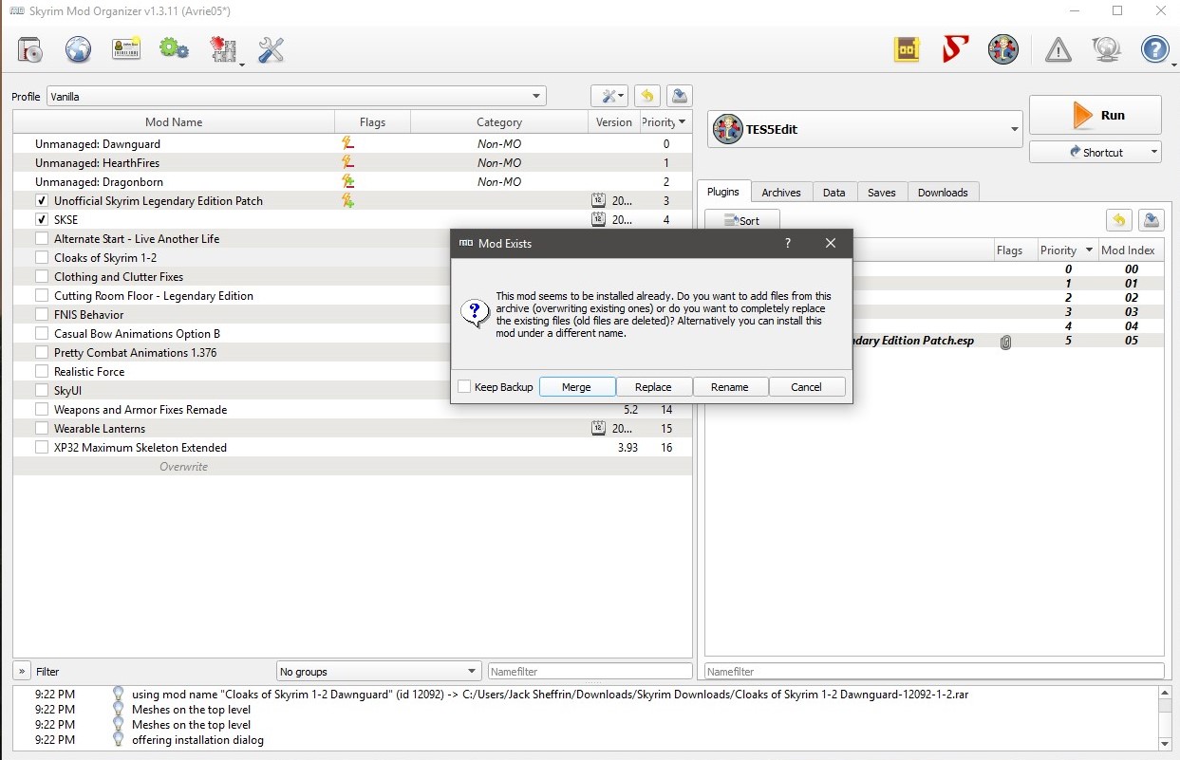The width and height of the screenshot is (1180, 760).
Task: Select the Overwrite row in mod list
Action: click(x=352, y=467)
